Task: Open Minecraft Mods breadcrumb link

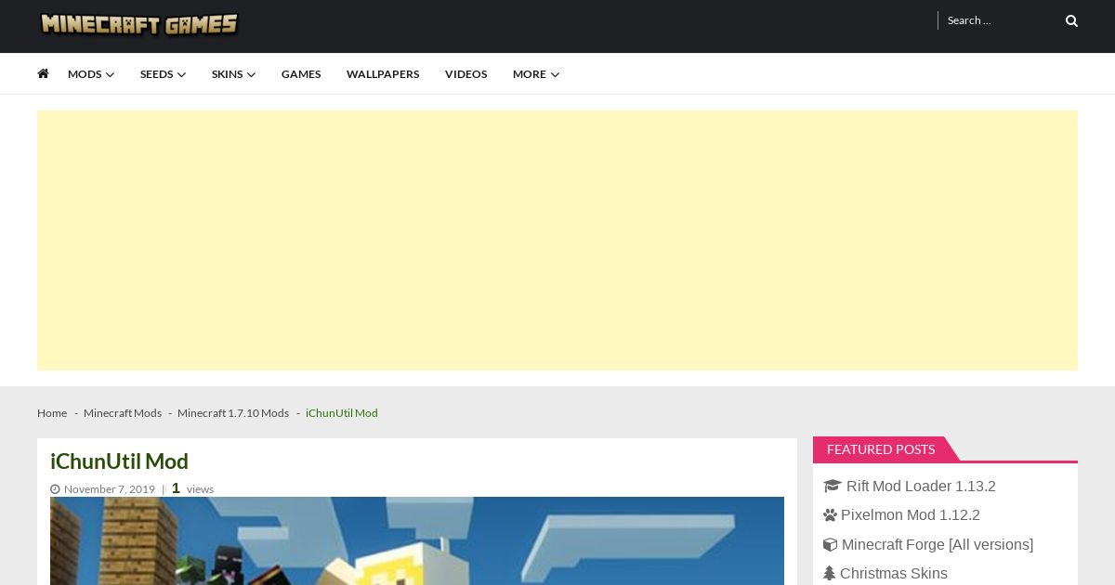Action: 123,413
